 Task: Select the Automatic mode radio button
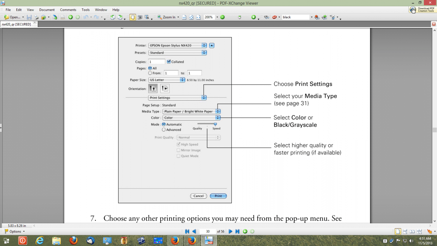coord(164,124)
